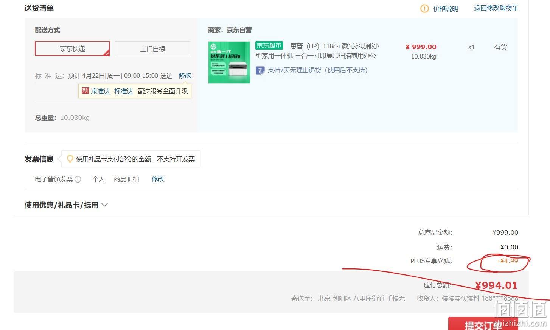This screenshot has width=550, height=330.
Task: Click 提交订单 submit button
Action: 483,324
